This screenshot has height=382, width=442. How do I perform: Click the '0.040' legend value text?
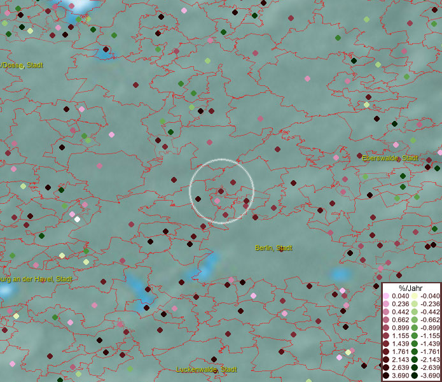[x=401, y=296]
